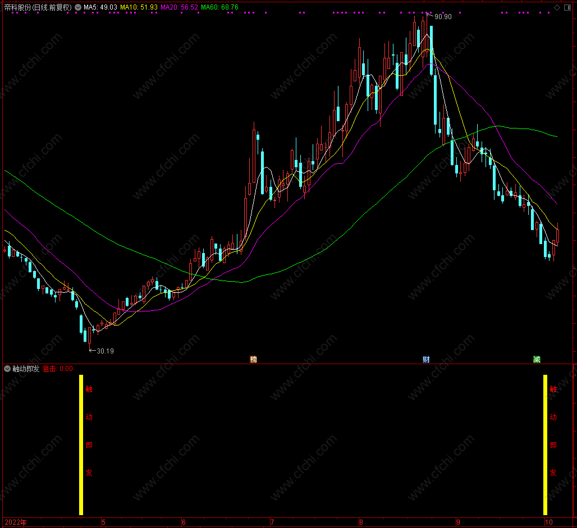Expand the 触动即发 indicator panel chevron
This screenshot has width=577, height=528.
tap(7, 369)
